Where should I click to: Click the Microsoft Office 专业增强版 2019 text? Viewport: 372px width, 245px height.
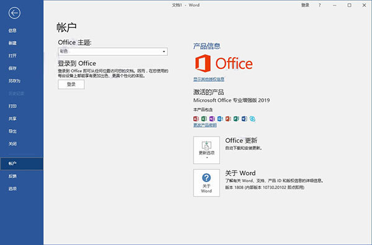231,100
